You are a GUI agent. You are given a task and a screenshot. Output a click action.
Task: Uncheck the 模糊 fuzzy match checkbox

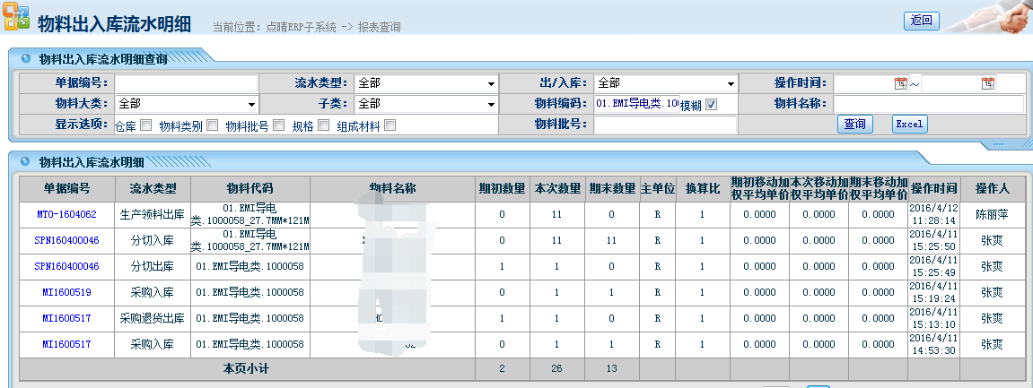[x=712, y=105]
